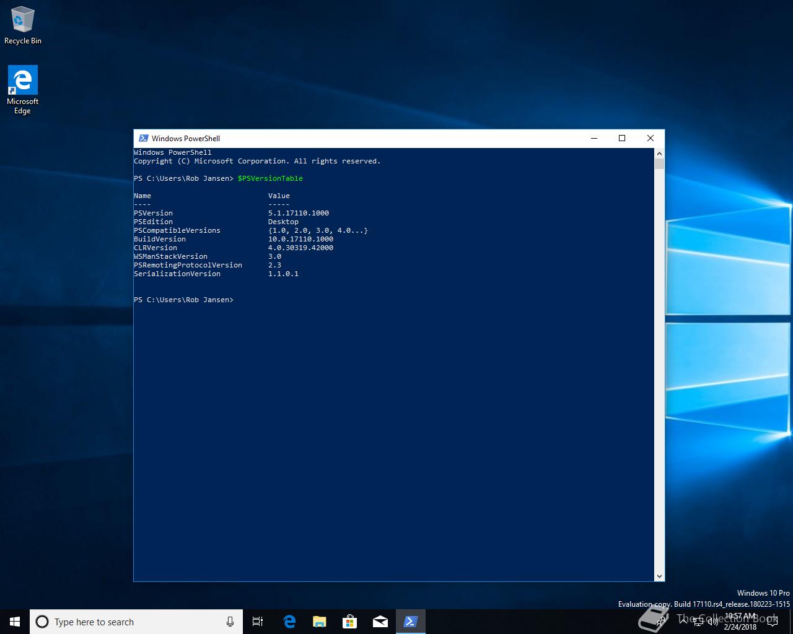
Task: Minimize the Windows PowerShell window
Action: [x=594, y=138]
